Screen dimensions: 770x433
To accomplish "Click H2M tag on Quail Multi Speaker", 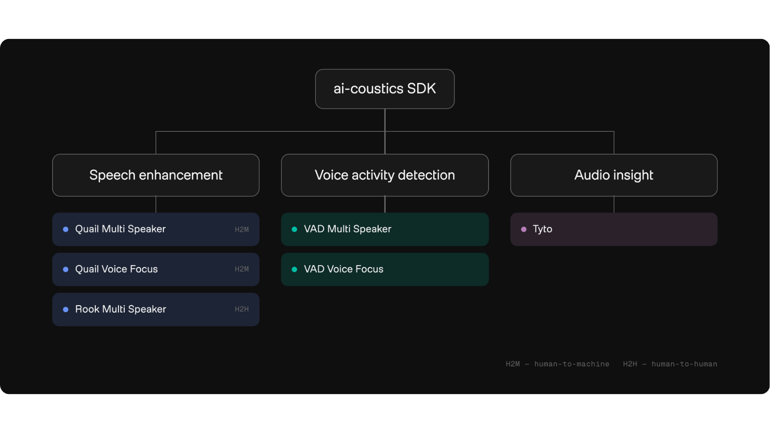I will coord(242,230).
